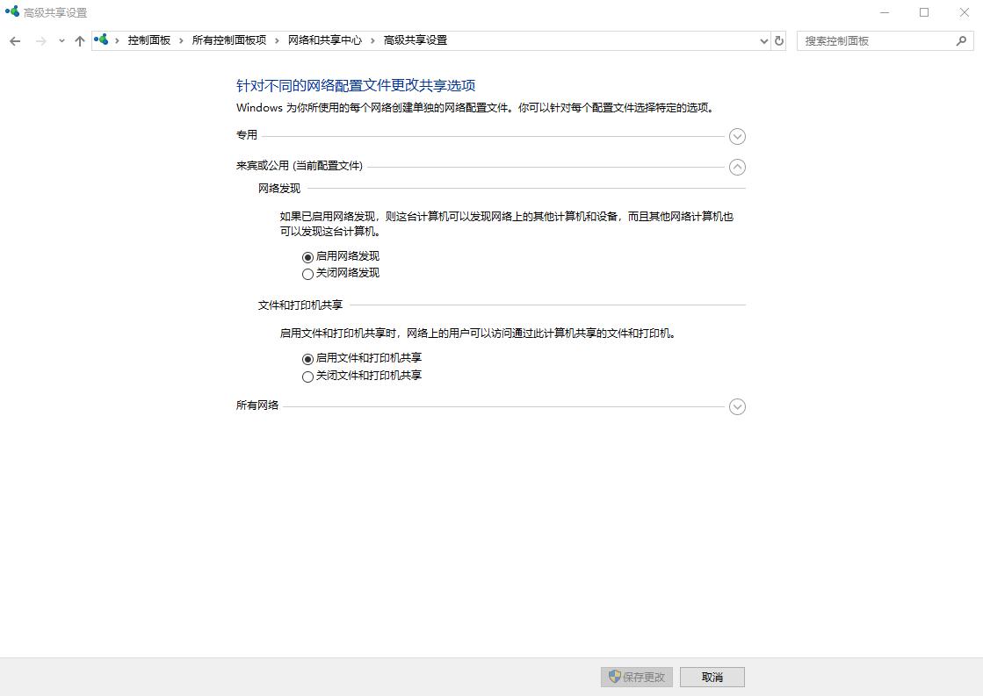This screenshot has height=696, width=983.
Task: Click the network app icon in title bar
Action: pyautogui.click(x=12, y=12)
